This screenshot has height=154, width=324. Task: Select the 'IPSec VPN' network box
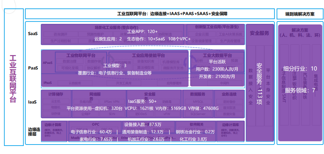pos(112,102)
